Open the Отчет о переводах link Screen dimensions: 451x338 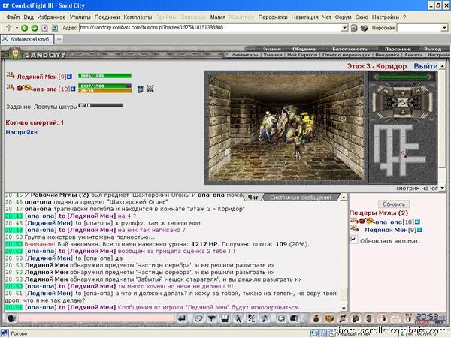click(346, 55)
